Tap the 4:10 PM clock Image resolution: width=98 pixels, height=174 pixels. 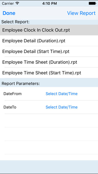click(49, 3)
